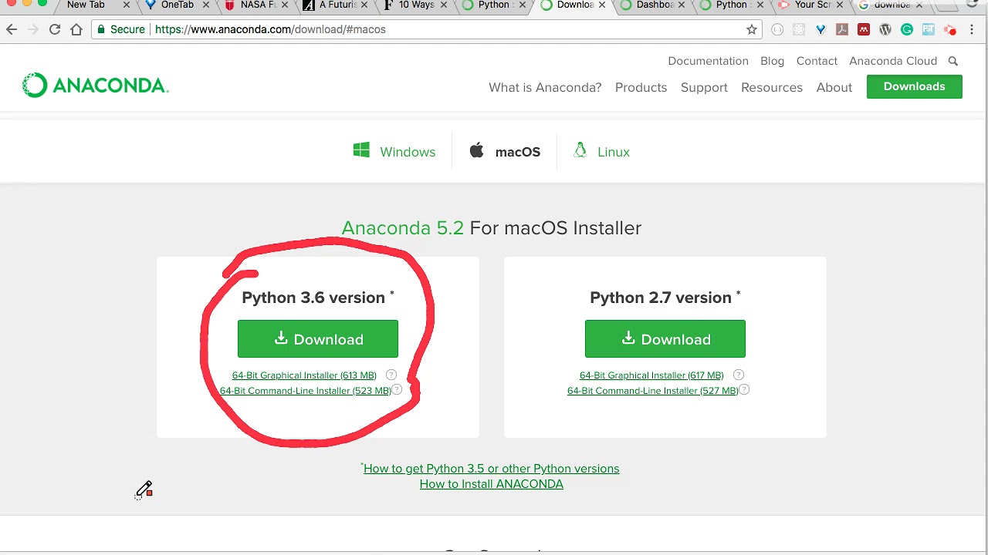Reload the page with the refresh icon

[x=54, y=29]
